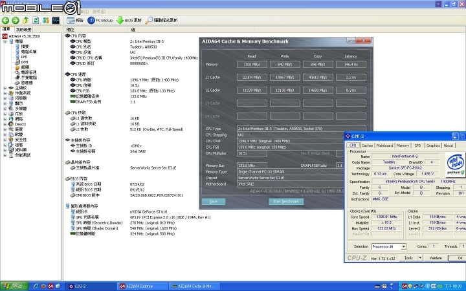466x291 pixels.
Task: Click the green Forward arrow in AIDA64 toolbar
Action: pos(16,20)
